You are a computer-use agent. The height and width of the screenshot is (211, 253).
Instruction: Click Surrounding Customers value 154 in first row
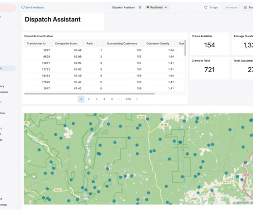coord(139,50)
